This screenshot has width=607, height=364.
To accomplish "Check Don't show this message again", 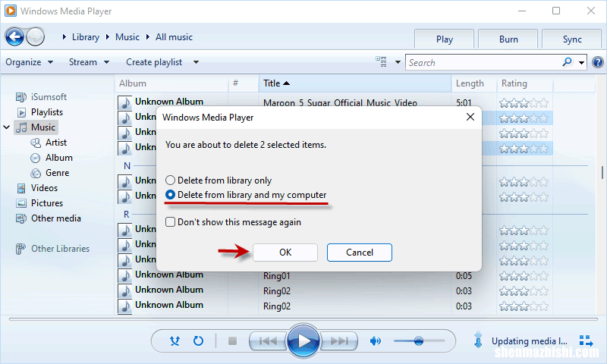I will click(x=233, y=222).
